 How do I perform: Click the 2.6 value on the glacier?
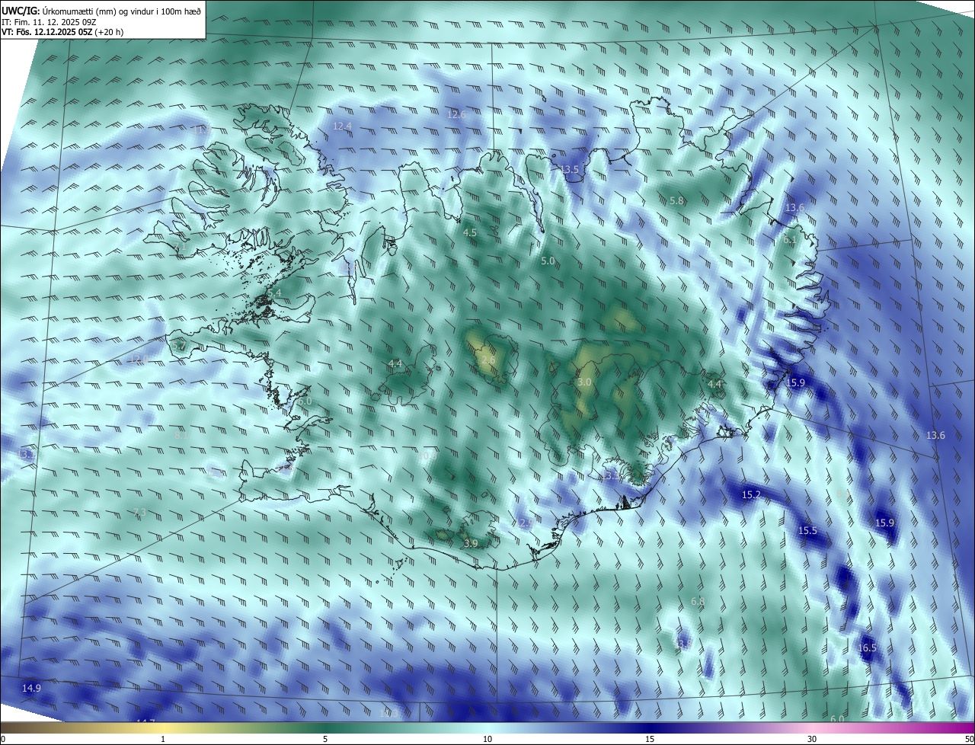click(x=488, y=360)
